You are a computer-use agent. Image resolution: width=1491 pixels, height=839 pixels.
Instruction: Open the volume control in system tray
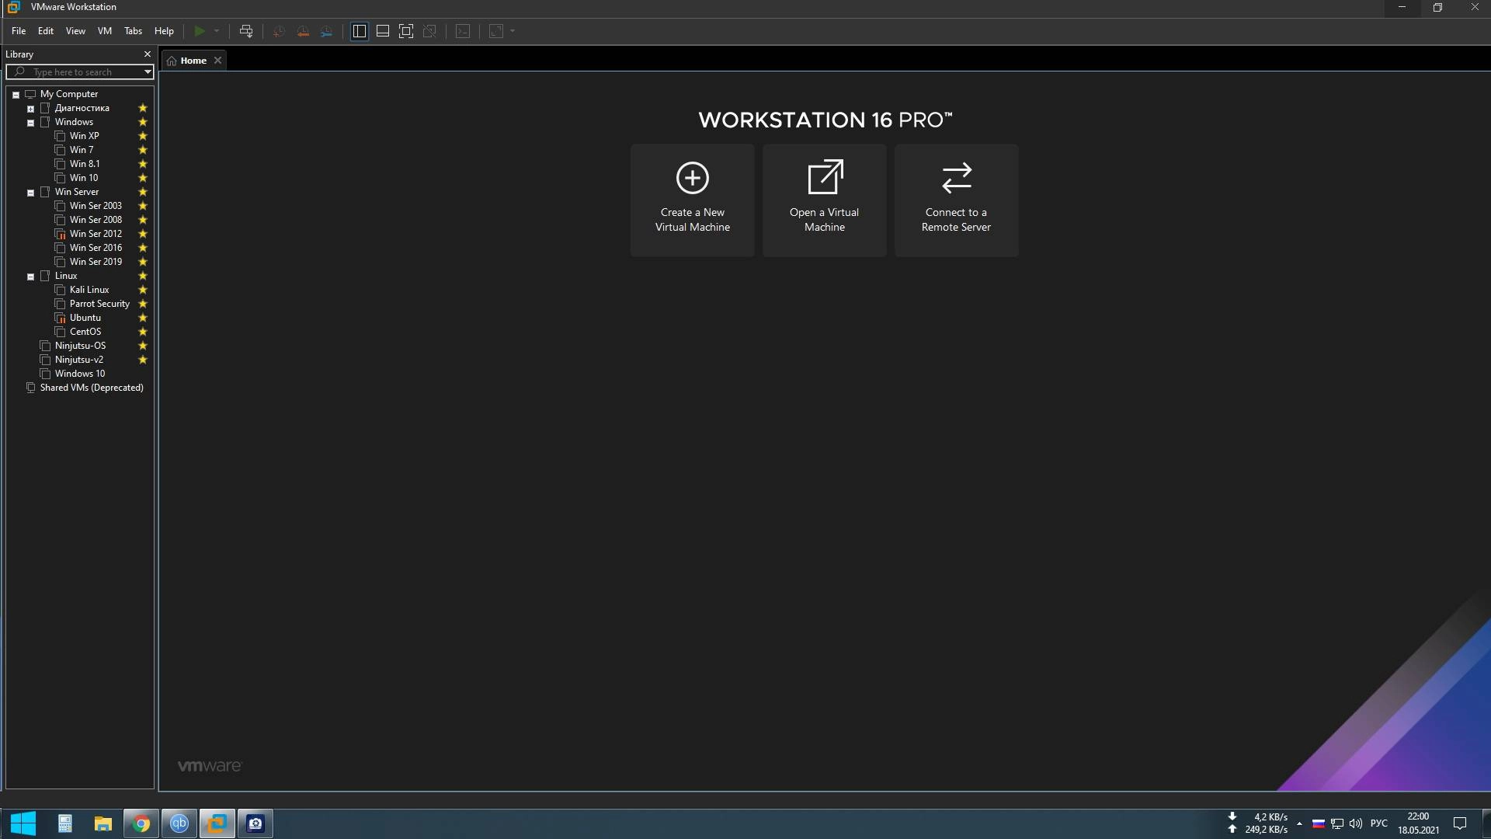(1356, 823)
